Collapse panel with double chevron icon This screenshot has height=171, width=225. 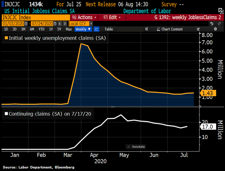tap(146, 29)
